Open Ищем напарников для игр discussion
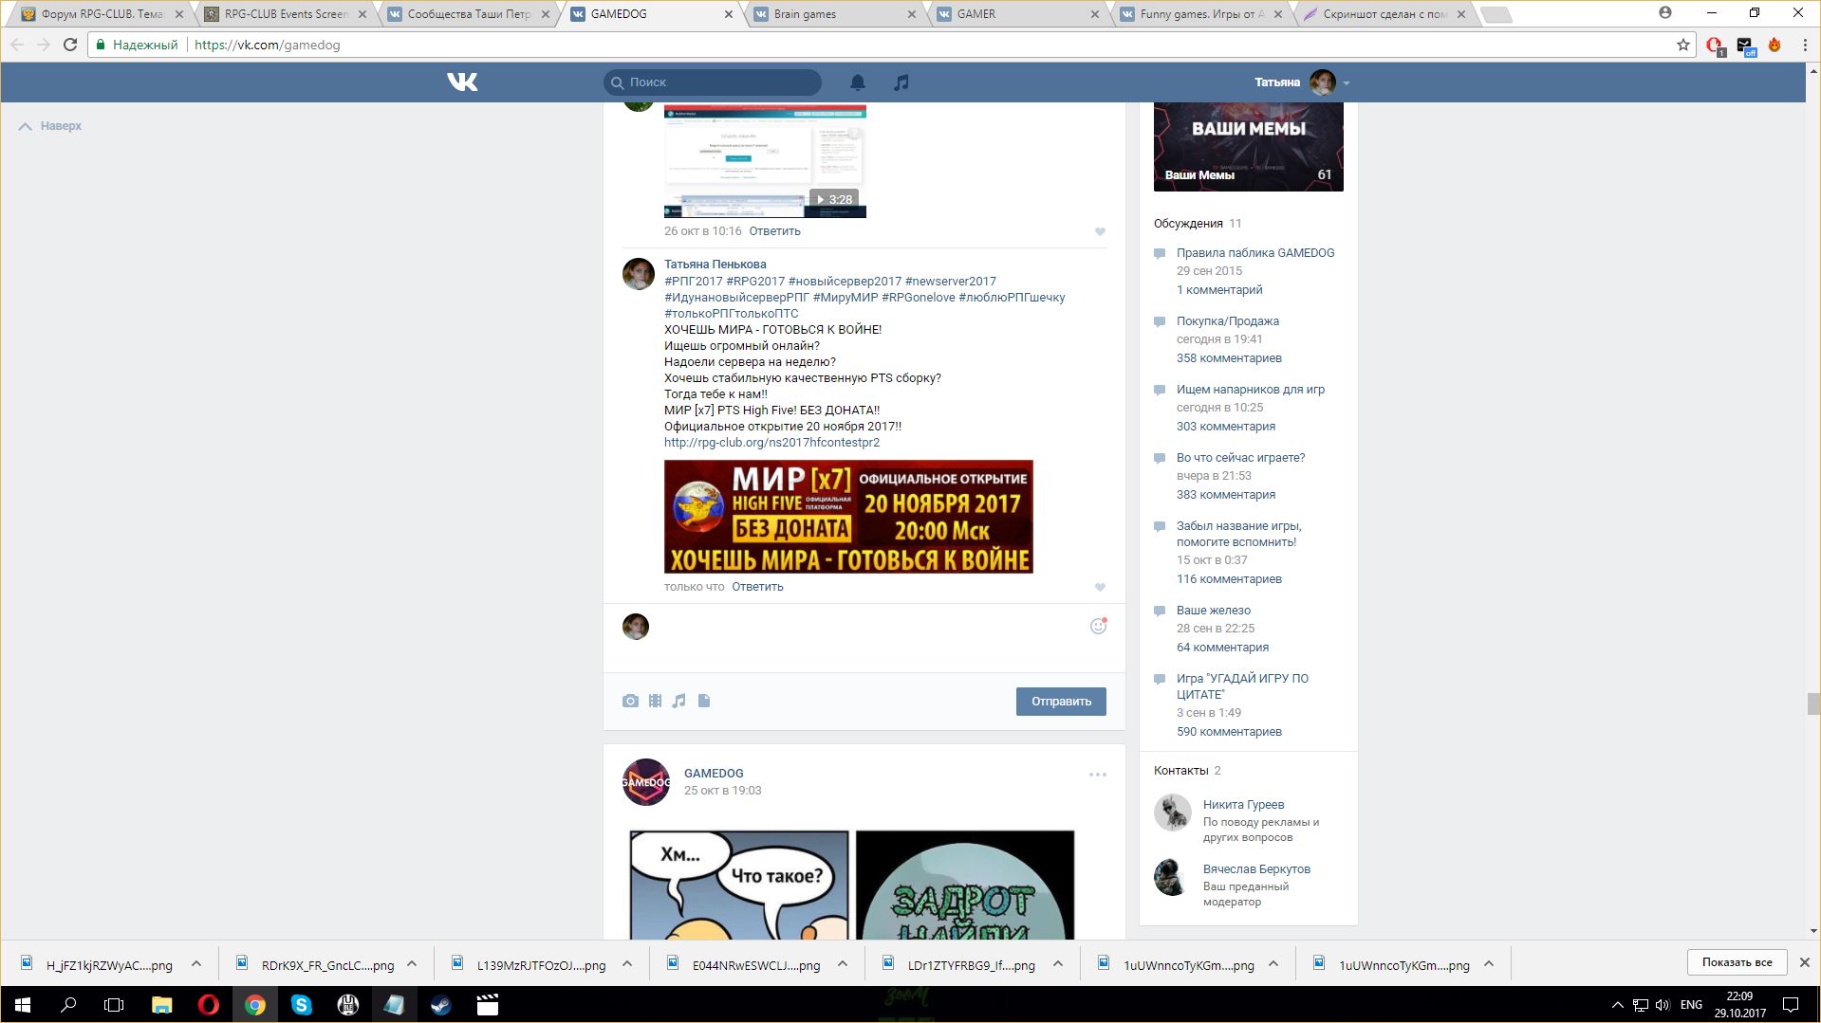1821x1023 pixels. 1251,390
